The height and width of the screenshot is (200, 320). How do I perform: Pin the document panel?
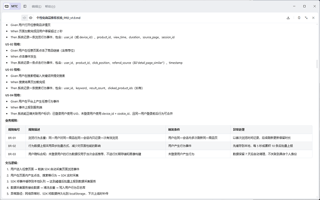coord(299,18)
